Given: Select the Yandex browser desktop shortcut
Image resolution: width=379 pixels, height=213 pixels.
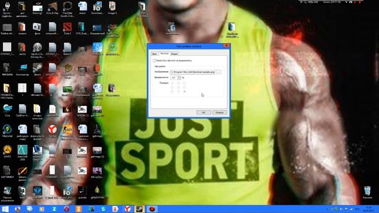Looking at the screenshot, I should (53, 131).
